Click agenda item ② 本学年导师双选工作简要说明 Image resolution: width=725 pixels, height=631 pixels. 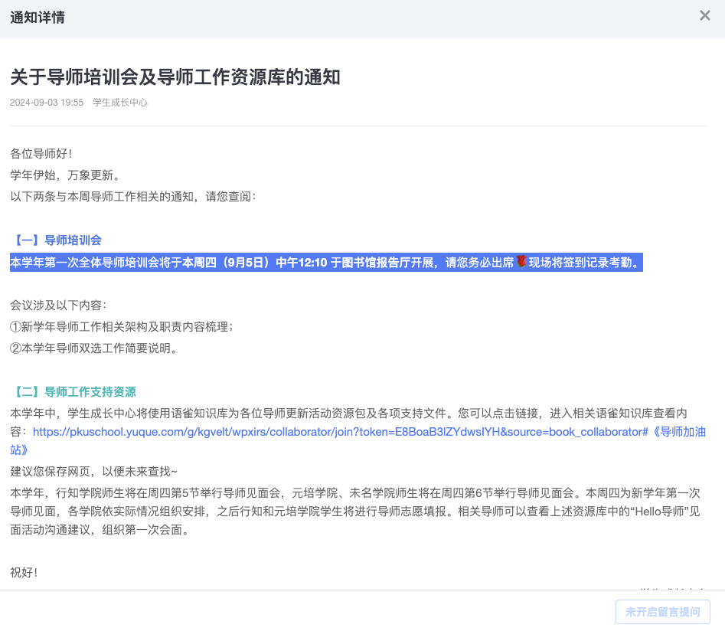coord(93,348)
